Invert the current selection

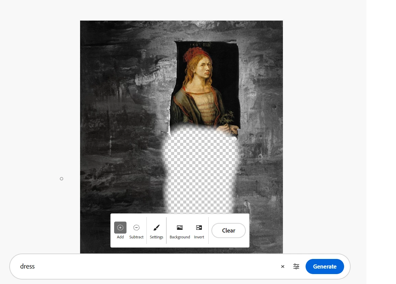click(199, 230)
